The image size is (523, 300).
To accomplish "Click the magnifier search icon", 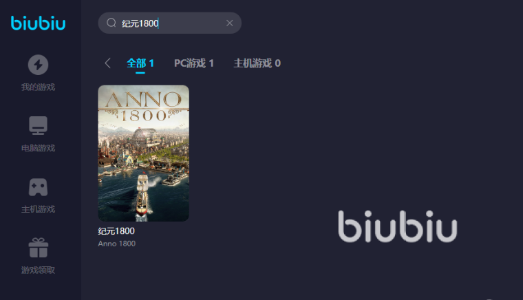I will [111, 23].
